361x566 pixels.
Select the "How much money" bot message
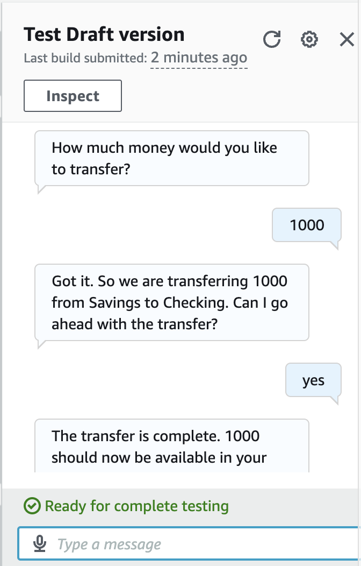click(x=171, y=158)
